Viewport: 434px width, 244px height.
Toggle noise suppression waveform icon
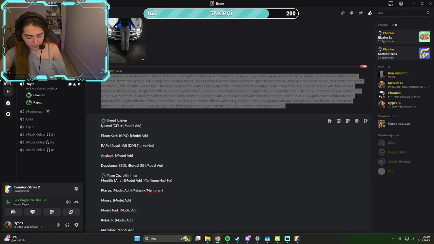tap(68, 202)
